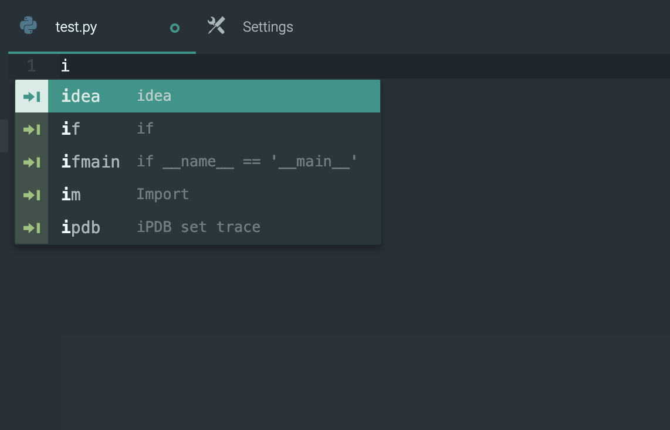Switch to the Settings tab

[268, 27]
